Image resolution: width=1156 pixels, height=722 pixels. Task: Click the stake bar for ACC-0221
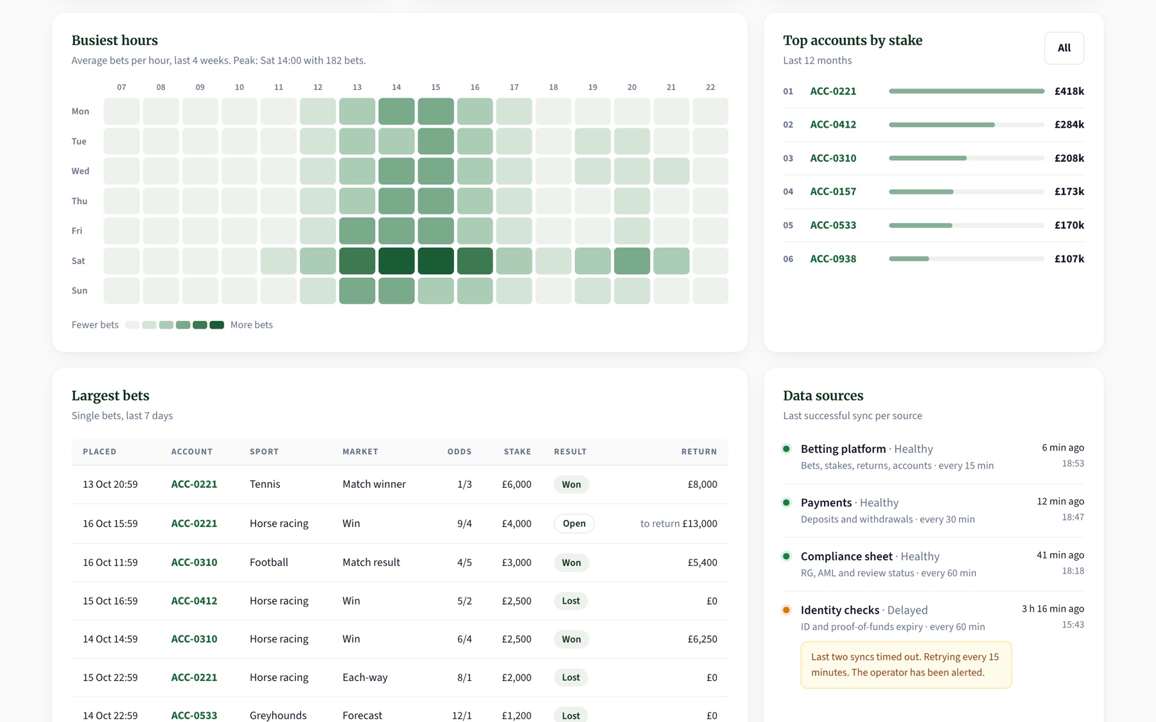click(967, 91)
